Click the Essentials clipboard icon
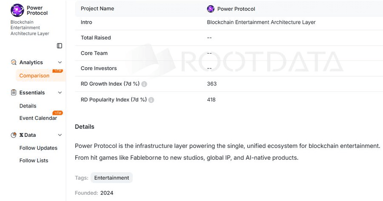The height and width of the screenshot is (201, 383). click(x=14, y=93)
